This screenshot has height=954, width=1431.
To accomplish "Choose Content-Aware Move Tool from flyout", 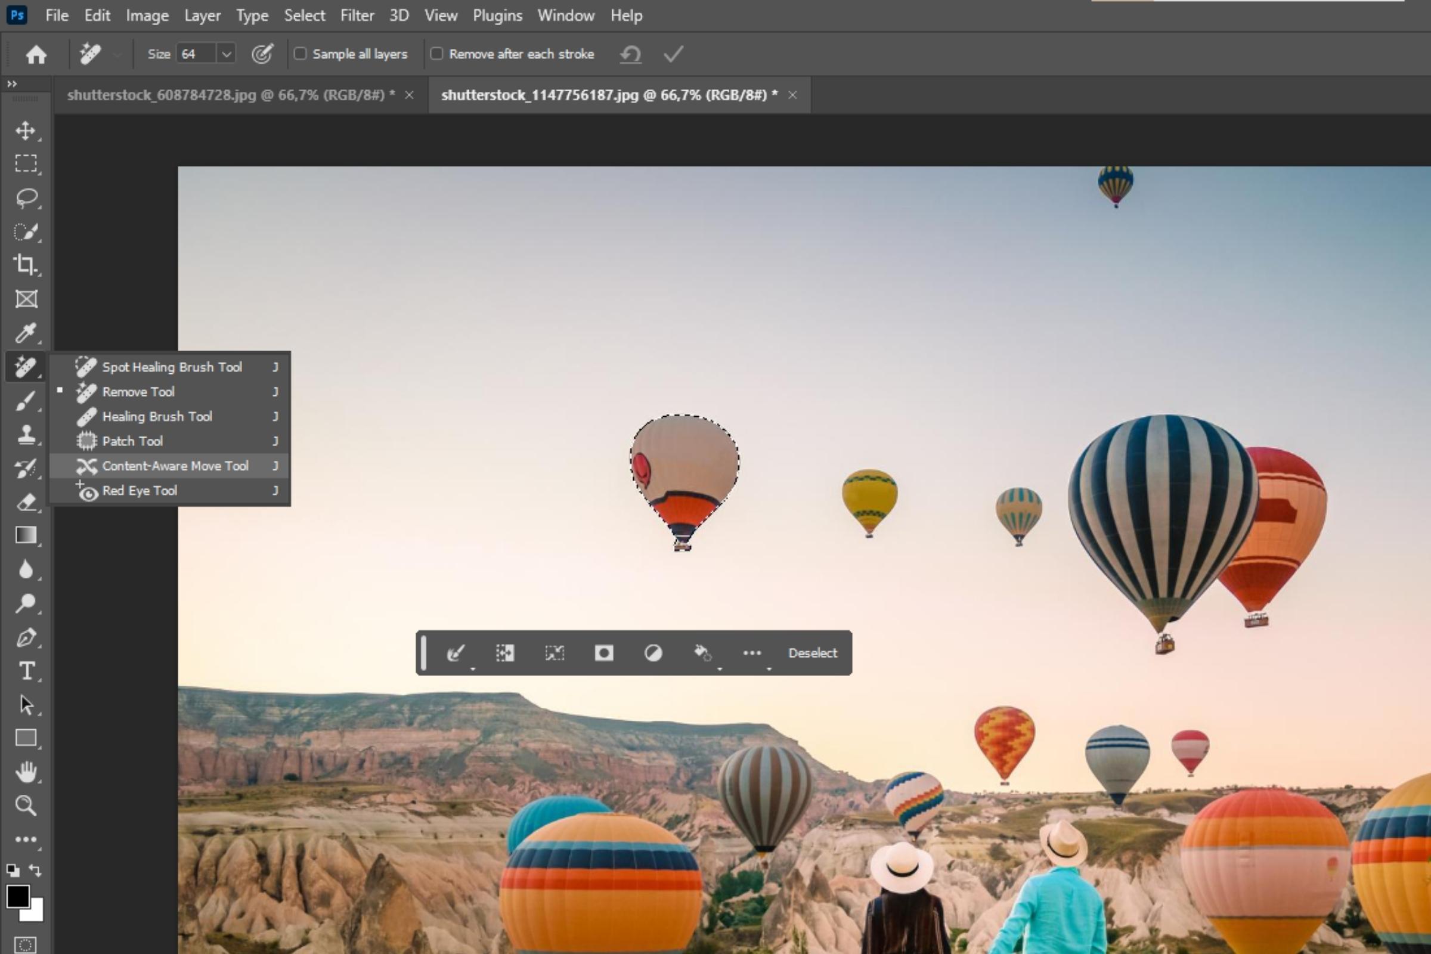I will (175, 466).
